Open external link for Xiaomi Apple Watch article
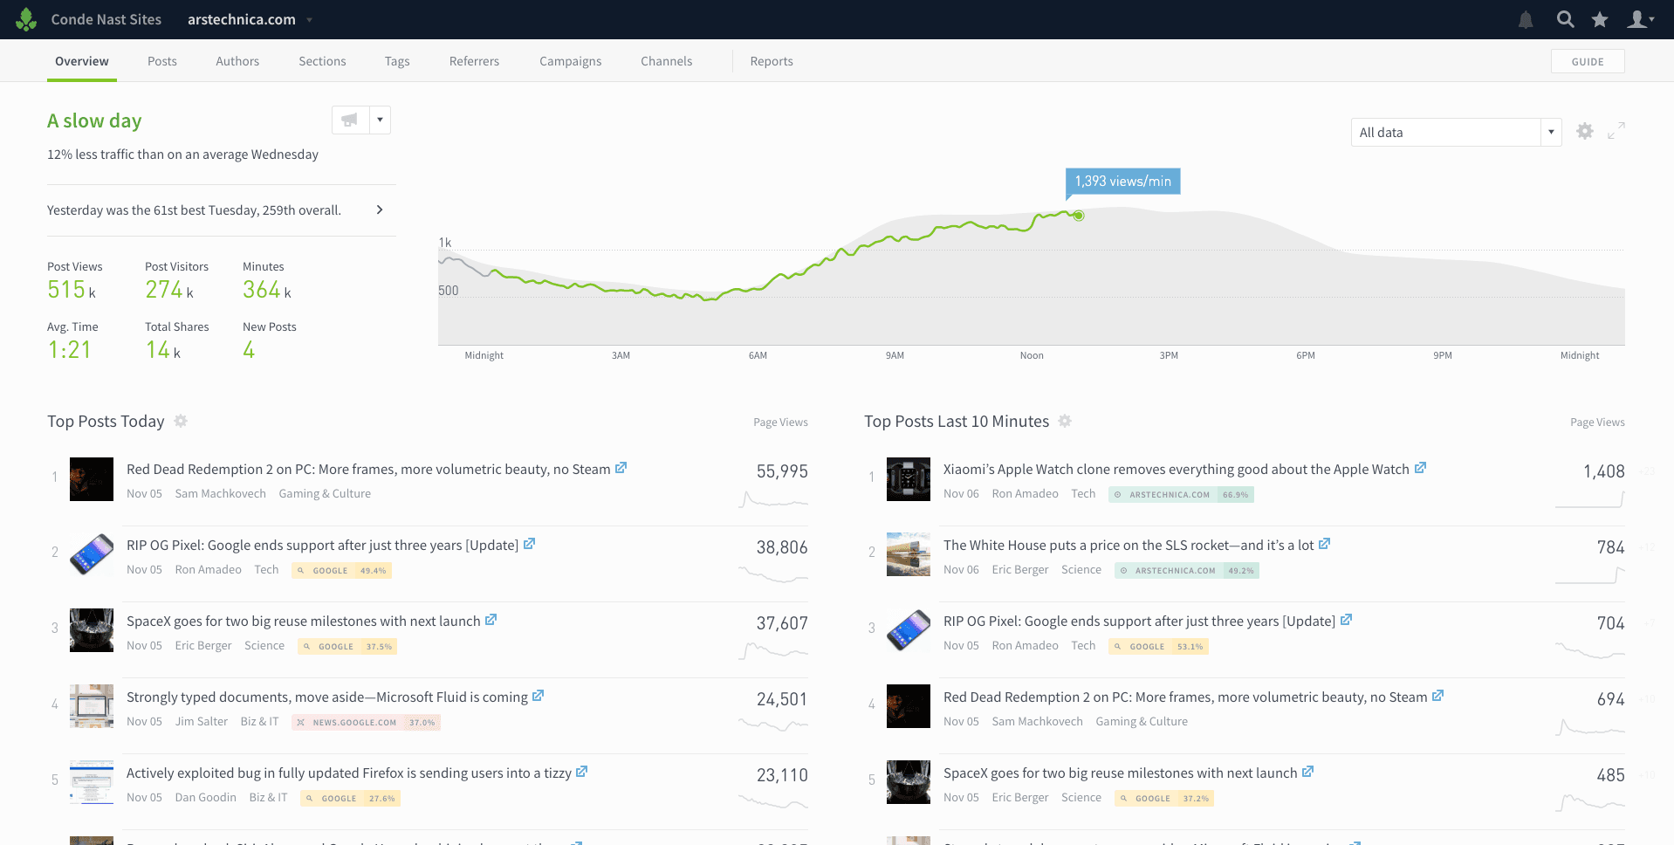The image size is (1674, 845). tap(1421, 468)
